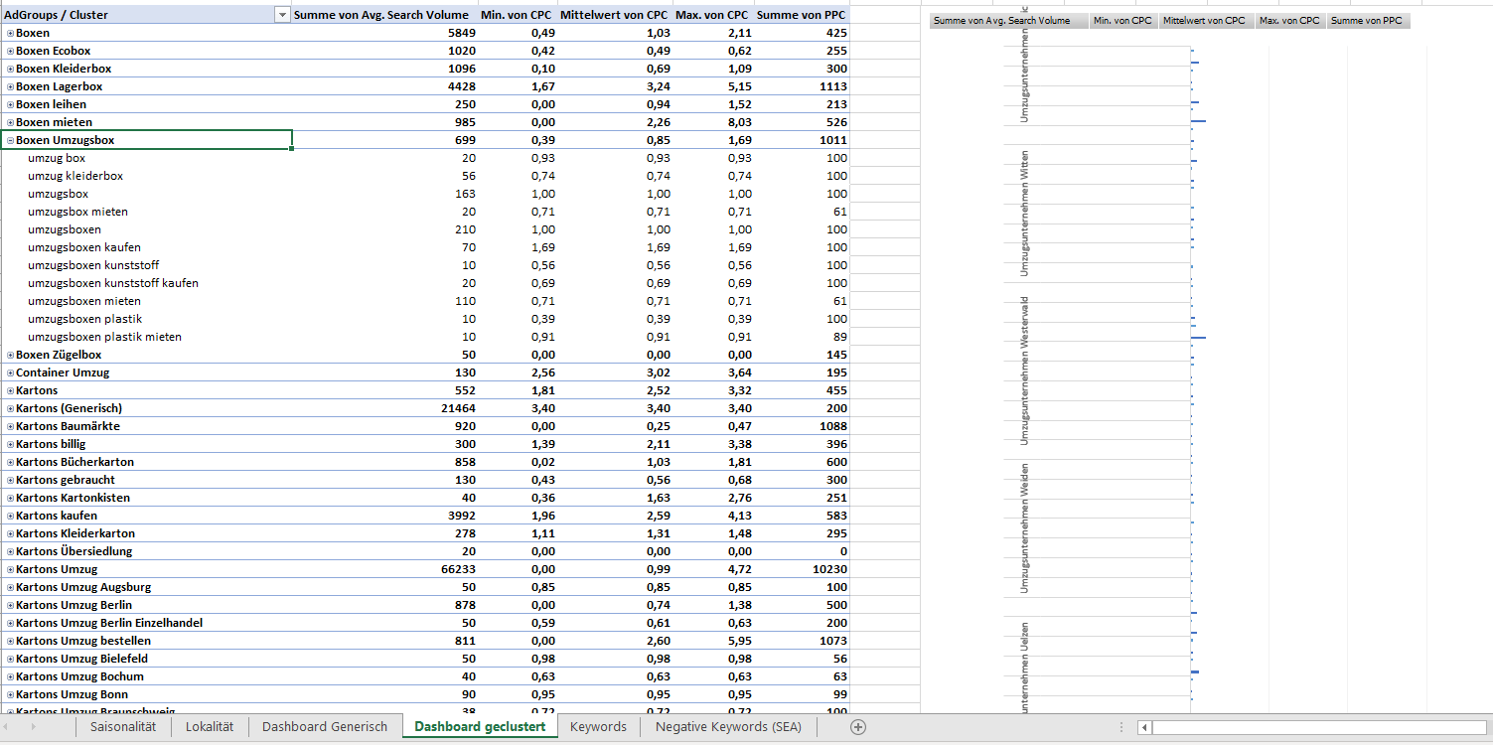The width and height of the screenshot is (1493, 745).
Task: Expand the Kartons (Generisch) group
Action: (x=10, y=409)
